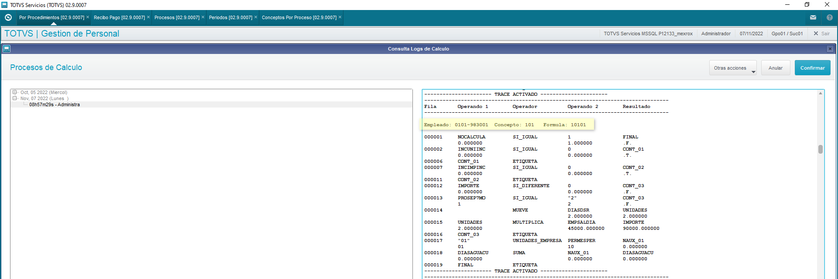The width and height of the screenshot is (838, 279).
Task: Click UNIDADES_EMPRESA operator in row 000017
Action: point(537,240)
